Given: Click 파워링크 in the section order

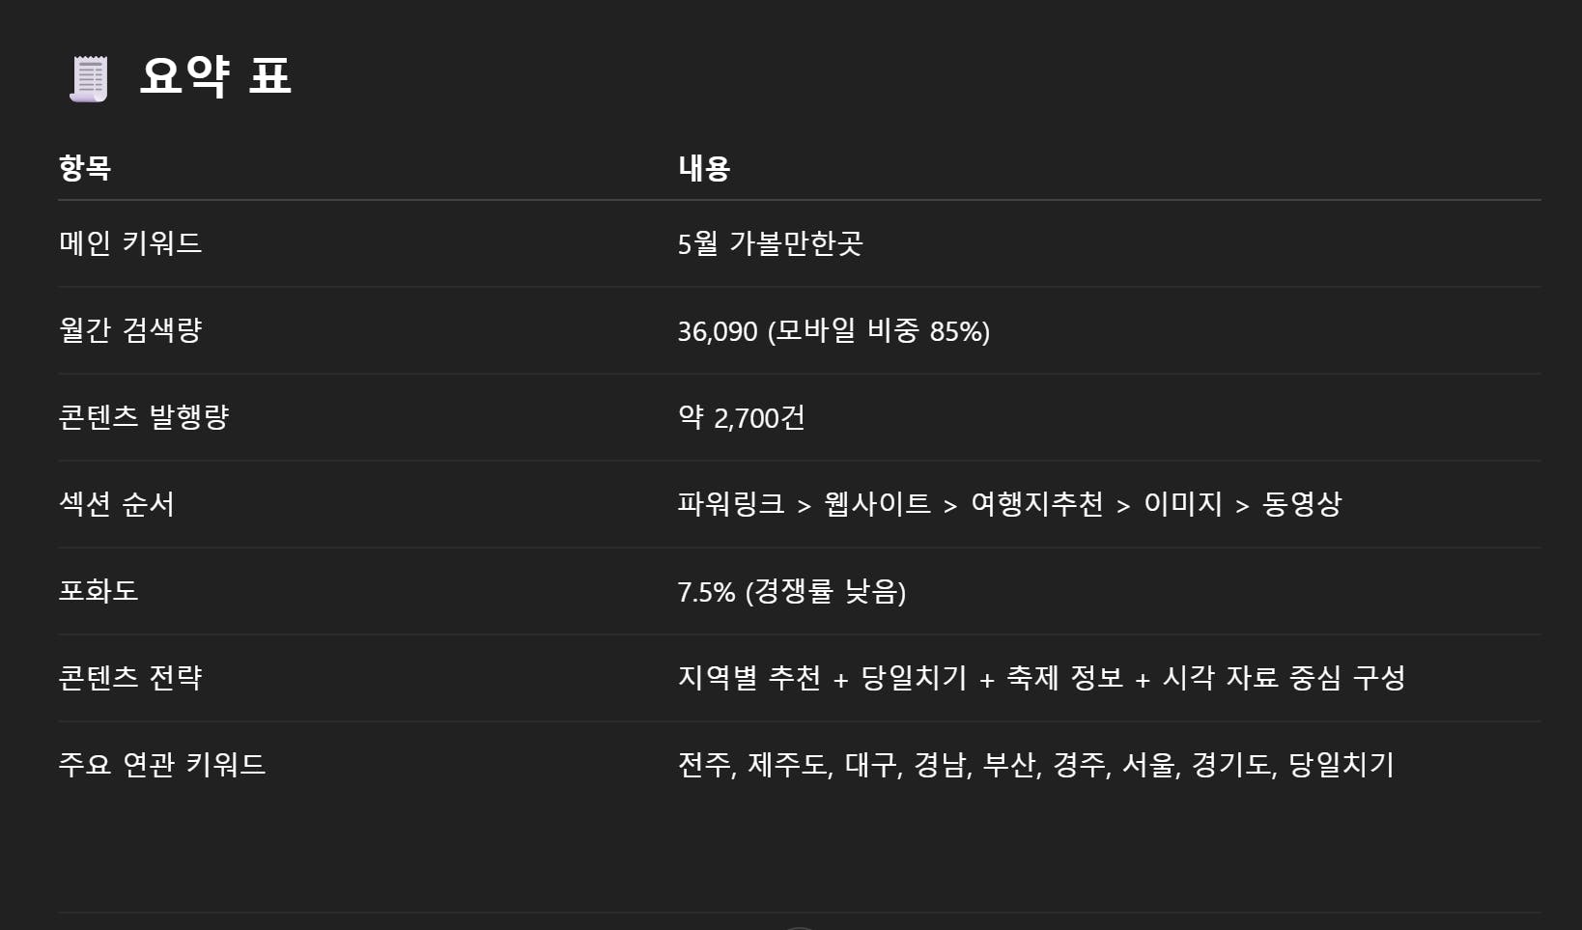Looking at the screenshot, I should (731, 504).
